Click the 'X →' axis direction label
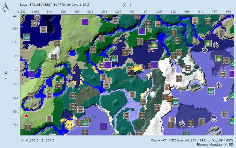The image size is (236, 148). (x=127, y=5)
